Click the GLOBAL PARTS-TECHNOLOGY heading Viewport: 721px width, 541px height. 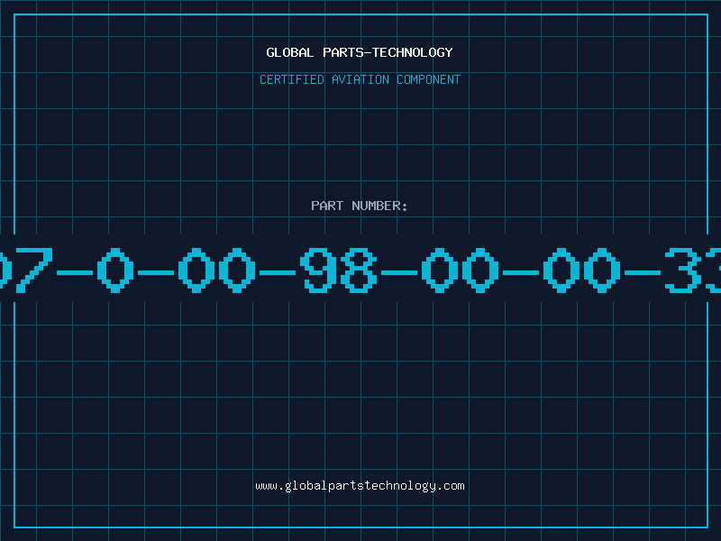(x=360, y=52)
